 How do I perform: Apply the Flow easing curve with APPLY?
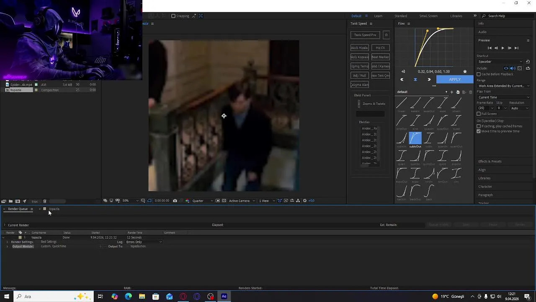455,79
